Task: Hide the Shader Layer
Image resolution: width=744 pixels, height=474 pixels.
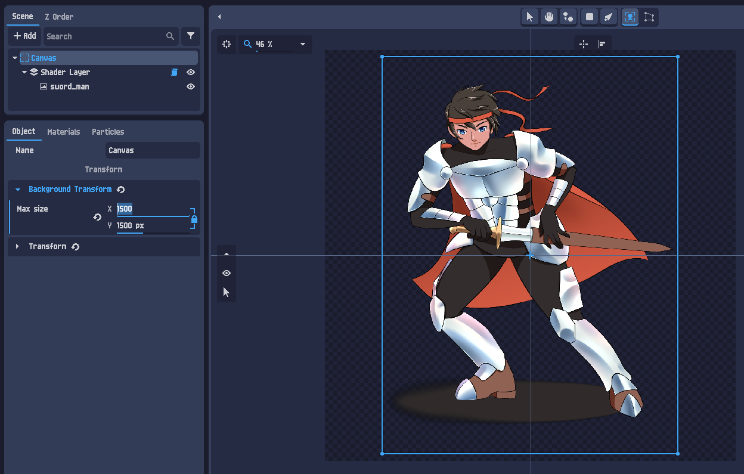Action: pyautogui.click(x=190, y=72)
